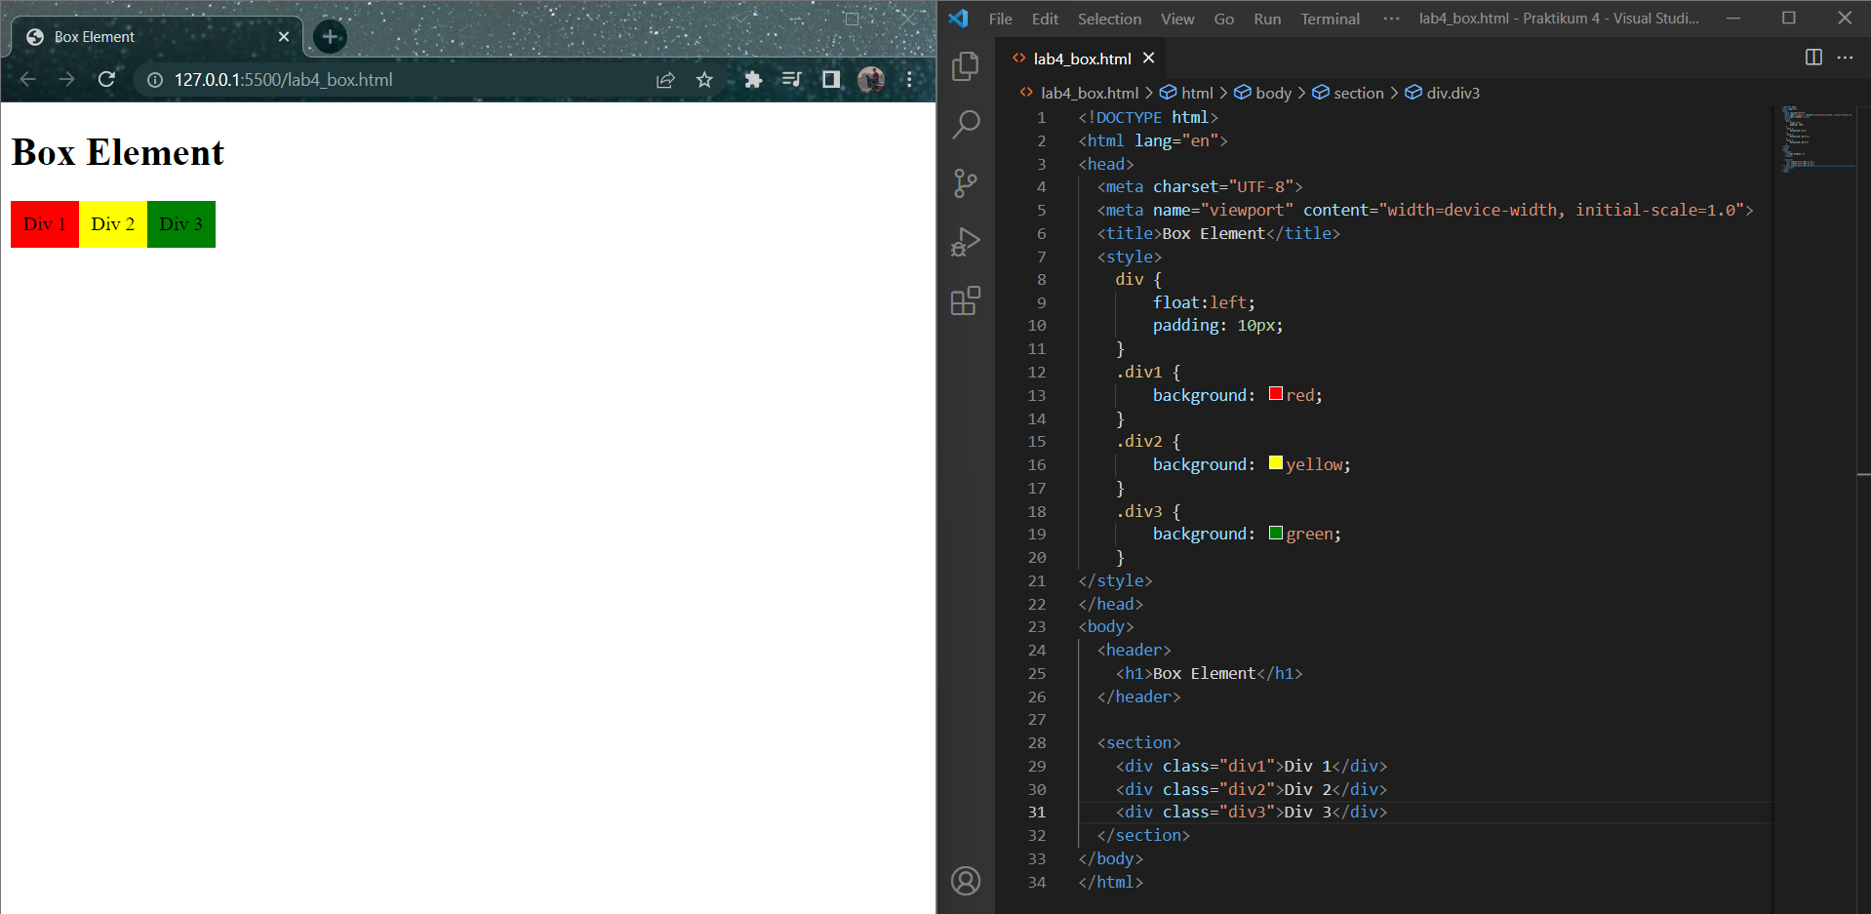
Task: Open the Terminal menu
Action: tap(1329, 18)
